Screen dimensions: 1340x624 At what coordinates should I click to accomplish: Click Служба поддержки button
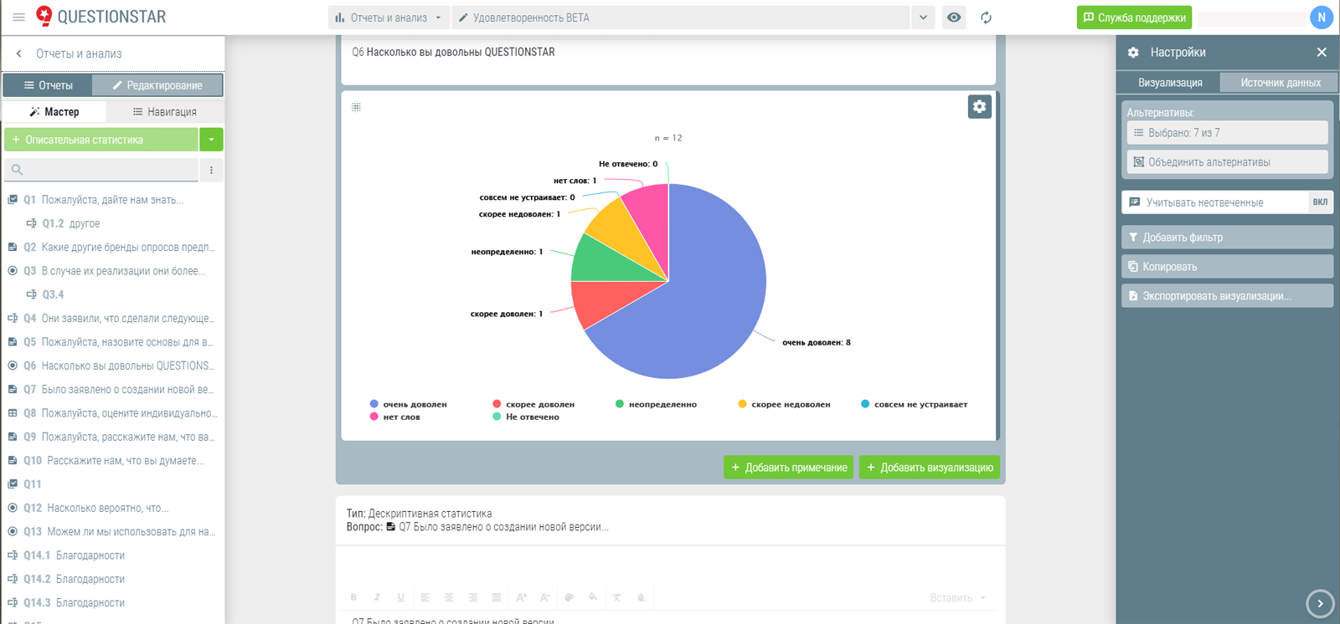pos(1134,18)
